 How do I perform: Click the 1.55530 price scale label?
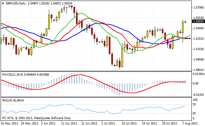click(x=198, y=18)
